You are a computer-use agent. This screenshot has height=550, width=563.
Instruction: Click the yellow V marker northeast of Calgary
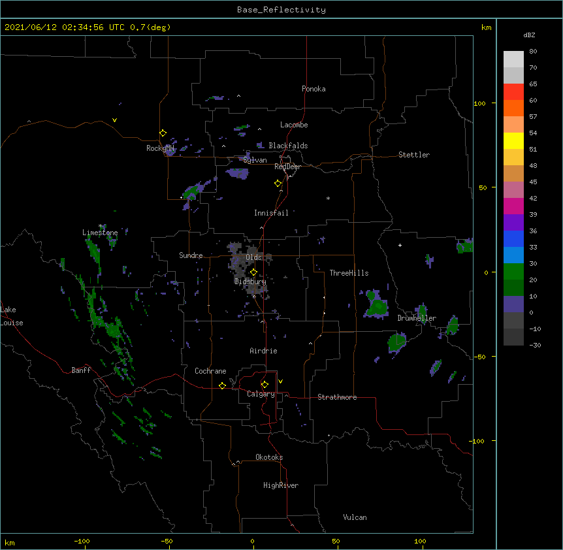coord(280,381)
